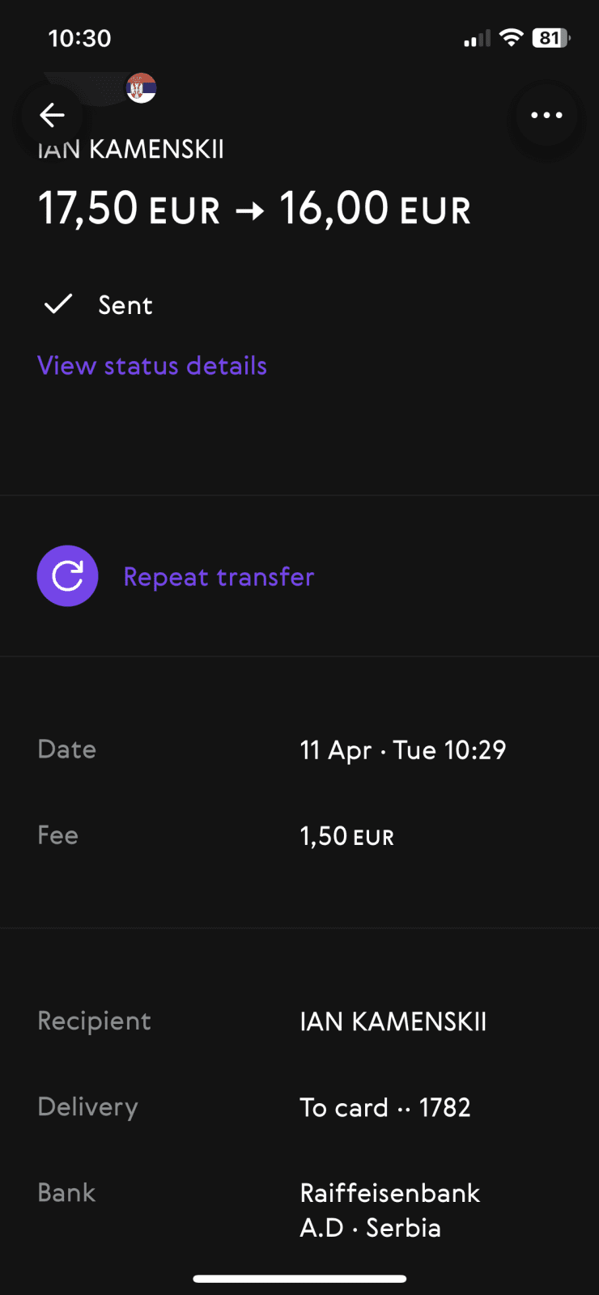Tap the 17,50 EUR sent amount

tap(130, 209)
